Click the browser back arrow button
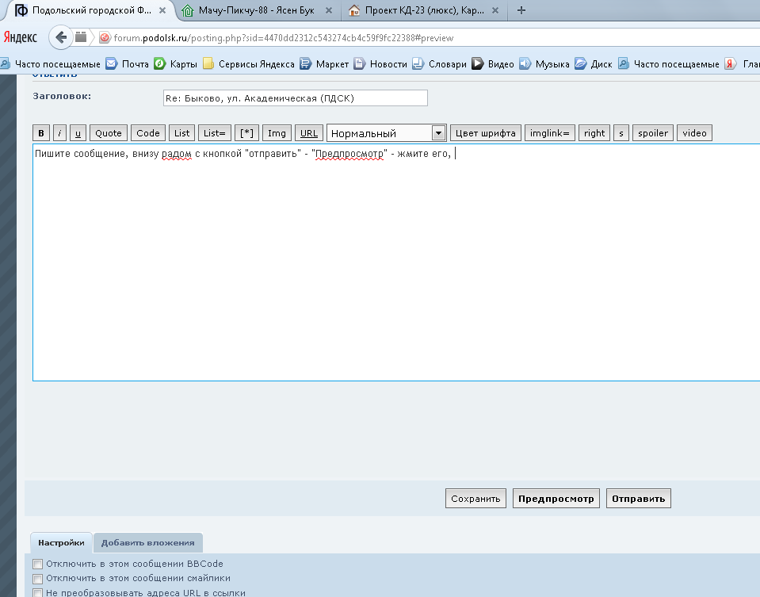The height and width of the screenshot is (597, 760). point(62,37)
